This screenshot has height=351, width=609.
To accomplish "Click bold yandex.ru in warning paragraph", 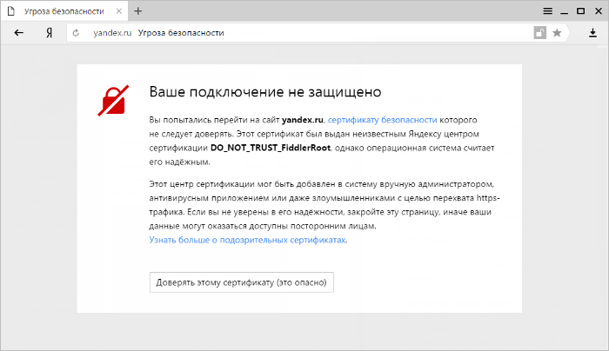I will pos(303,120).
